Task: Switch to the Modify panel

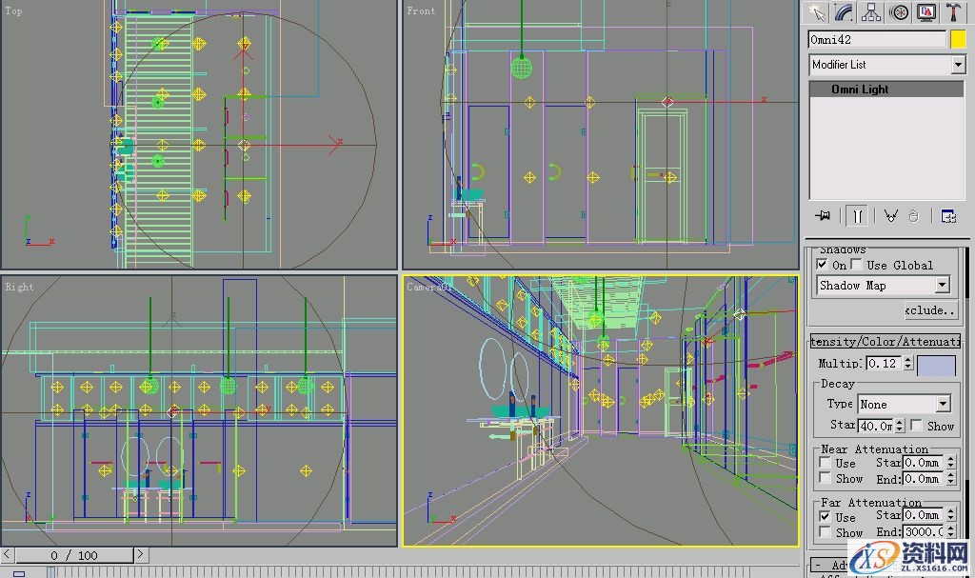Action: click(844, 11)
